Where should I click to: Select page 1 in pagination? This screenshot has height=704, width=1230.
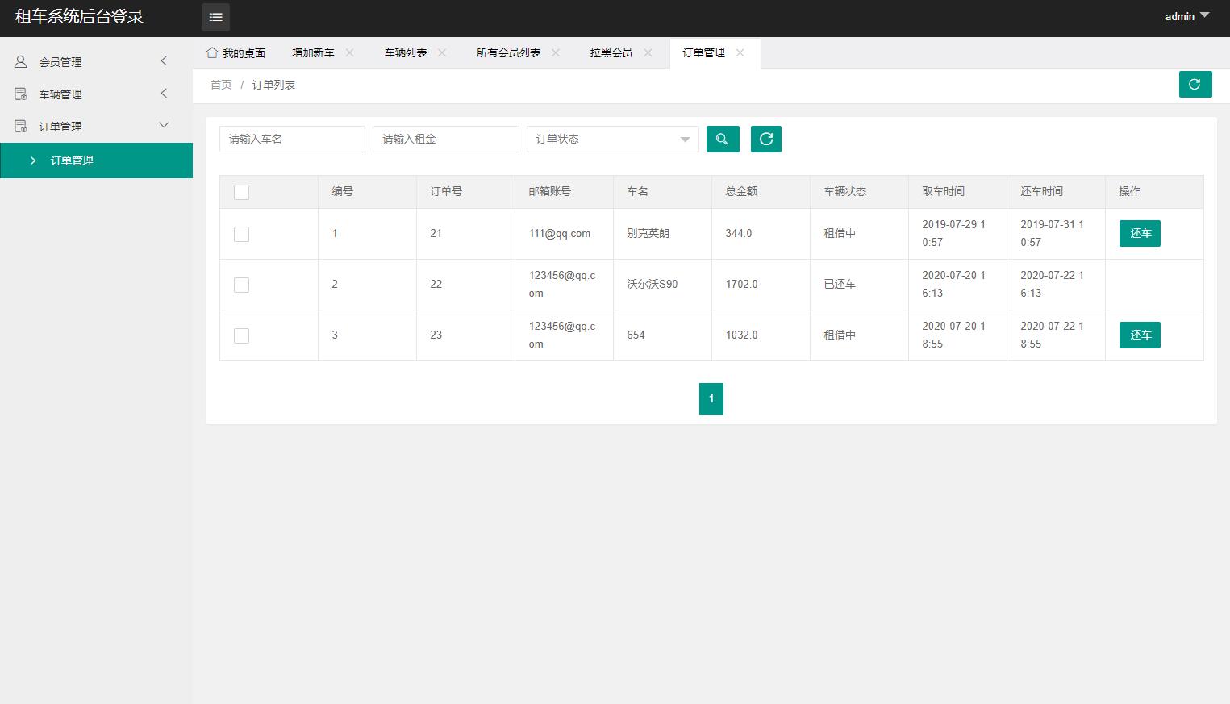coord(711,398)
